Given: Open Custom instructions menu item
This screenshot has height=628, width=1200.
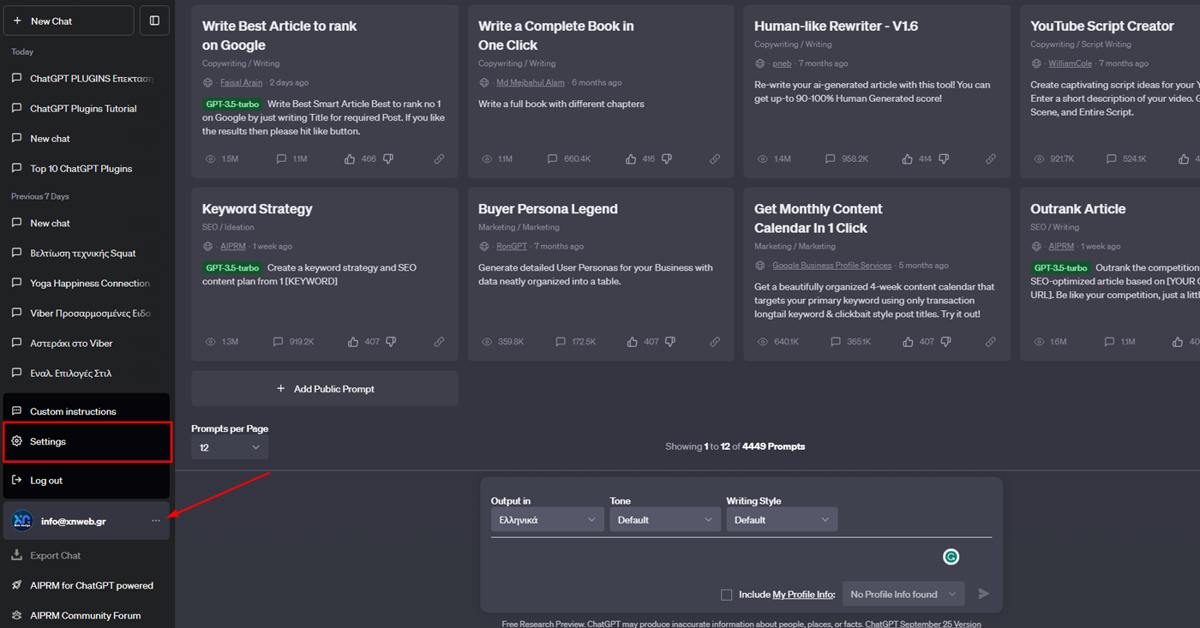Looking at the screenshot, I should click(87, 411).
